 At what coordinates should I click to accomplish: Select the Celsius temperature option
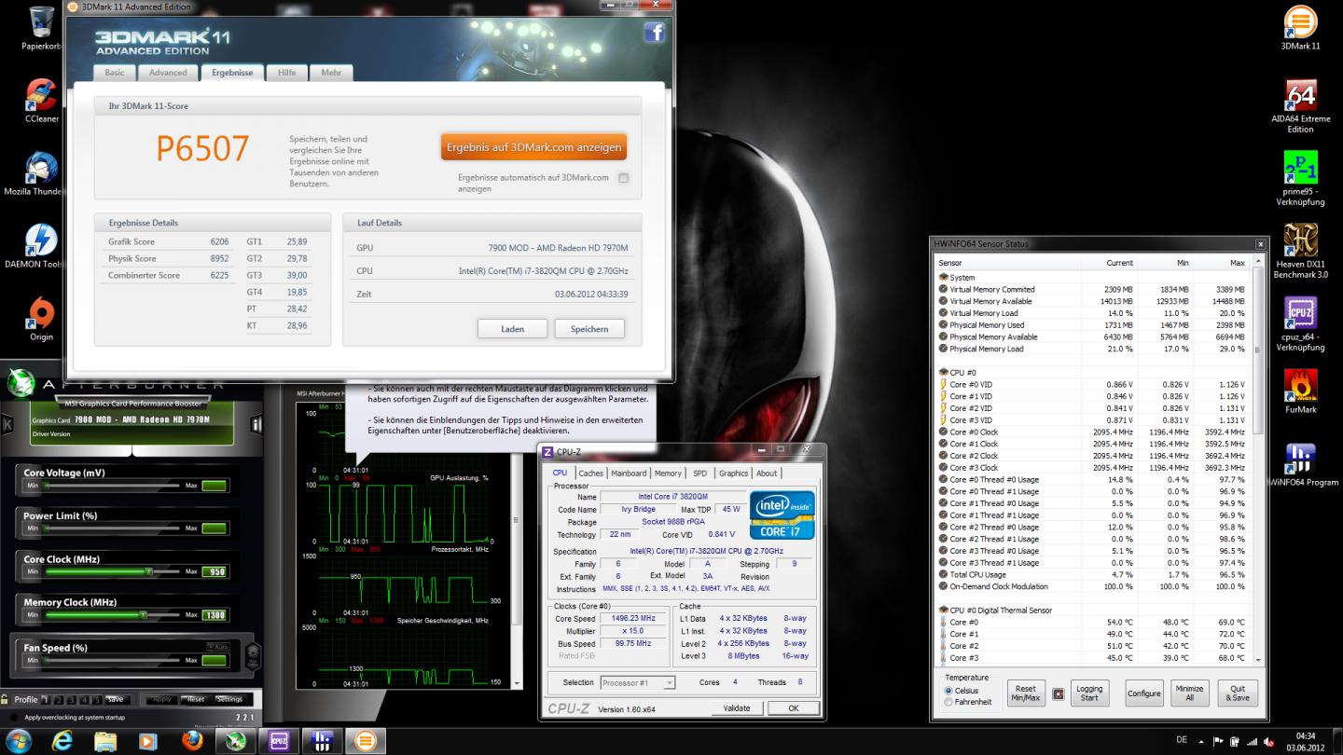click(949, 691)
